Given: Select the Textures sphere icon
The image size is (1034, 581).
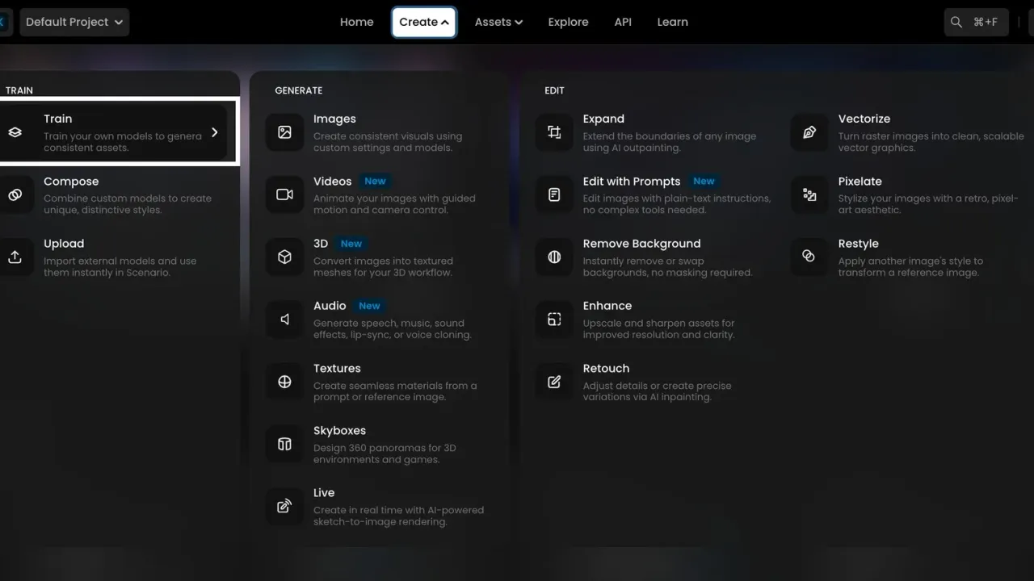Looking at the screenshot, I should (284, 382).
